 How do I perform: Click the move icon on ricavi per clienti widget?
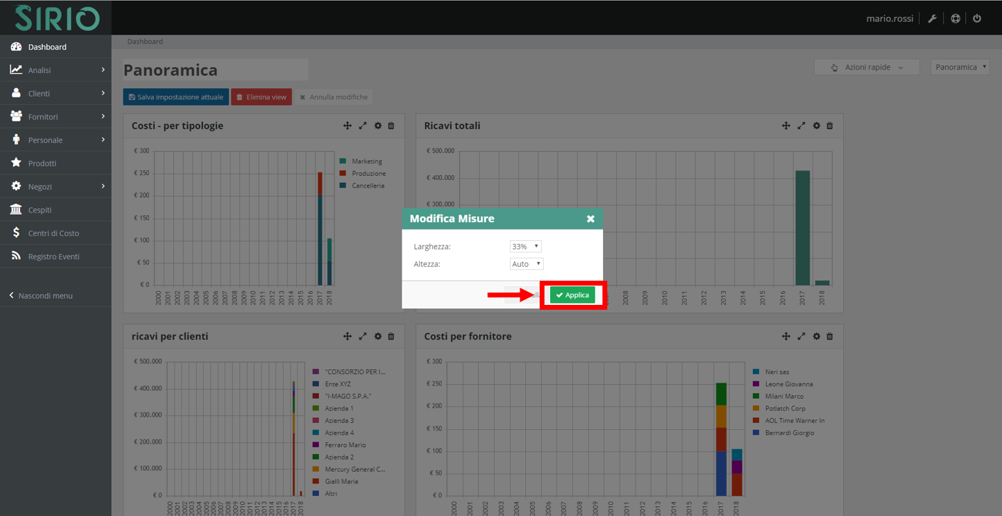tap(347, 336)
